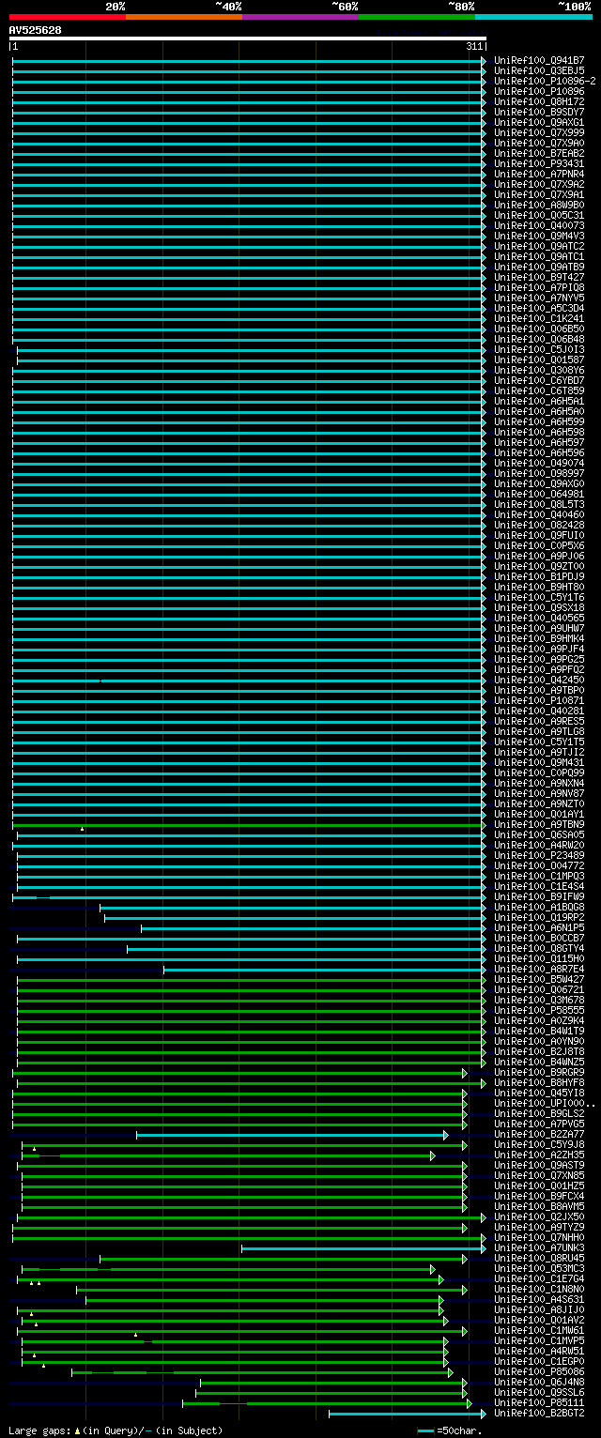
Task: Click hit label UniRef100_Q3M678
Action: click(x=539, y=1000)
